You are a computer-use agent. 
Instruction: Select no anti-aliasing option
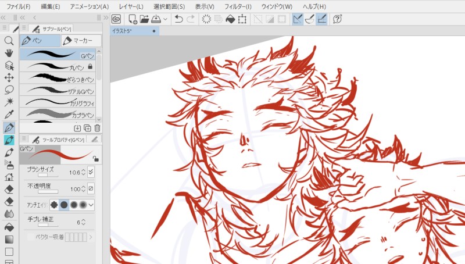point(54,205)
